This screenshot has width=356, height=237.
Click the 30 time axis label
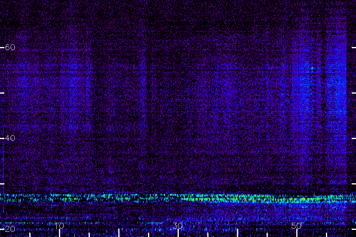tap(178, 226)
